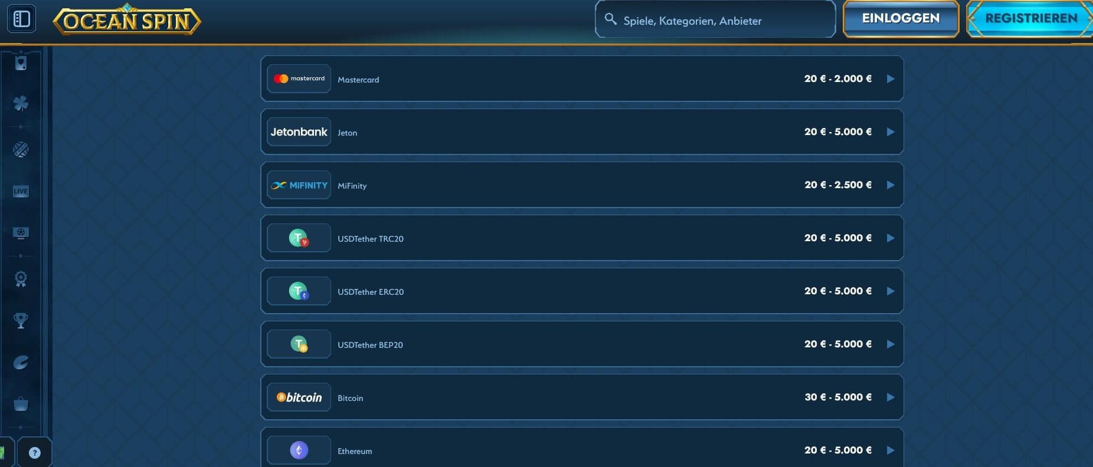This screenshot has height=467, width=1093.
Task: Open the shop basket sidebar icon
Action: 21,404
